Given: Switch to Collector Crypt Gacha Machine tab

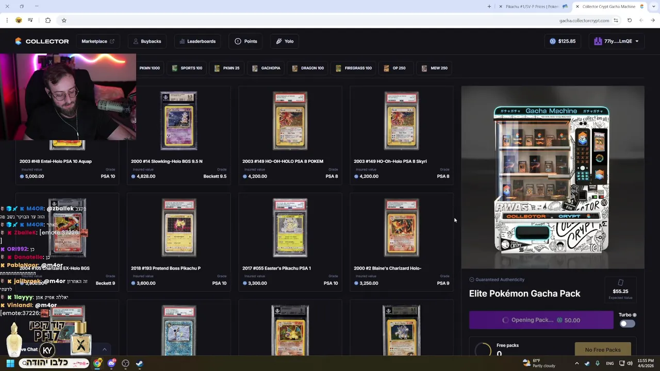Looking at the screenshot, I should (608, 7).
